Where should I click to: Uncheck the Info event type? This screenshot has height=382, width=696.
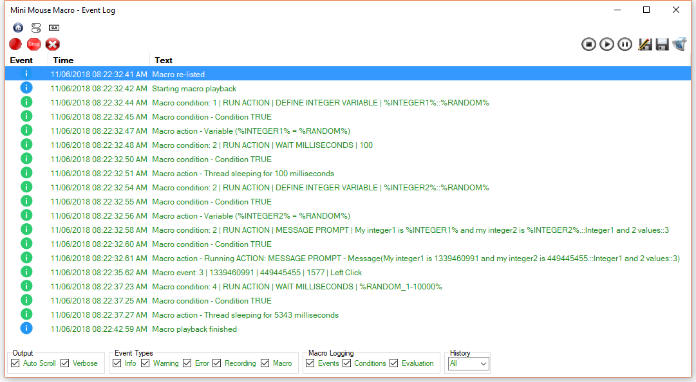pyautogui.click(x=117, y=363)
